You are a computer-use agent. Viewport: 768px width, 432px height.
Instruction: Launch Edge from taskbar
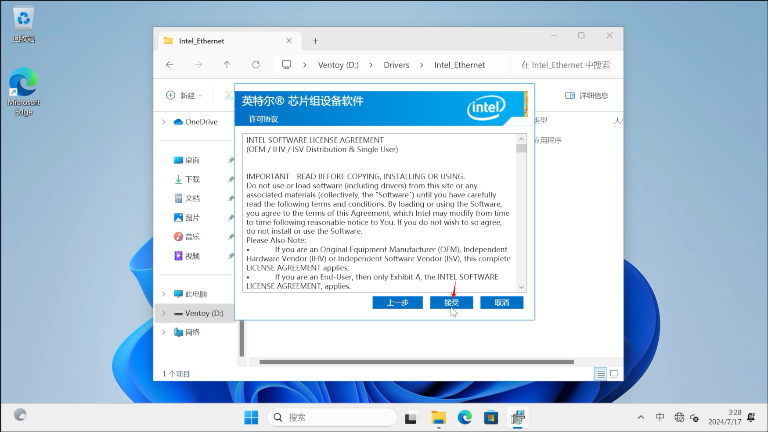click(465, 418)
